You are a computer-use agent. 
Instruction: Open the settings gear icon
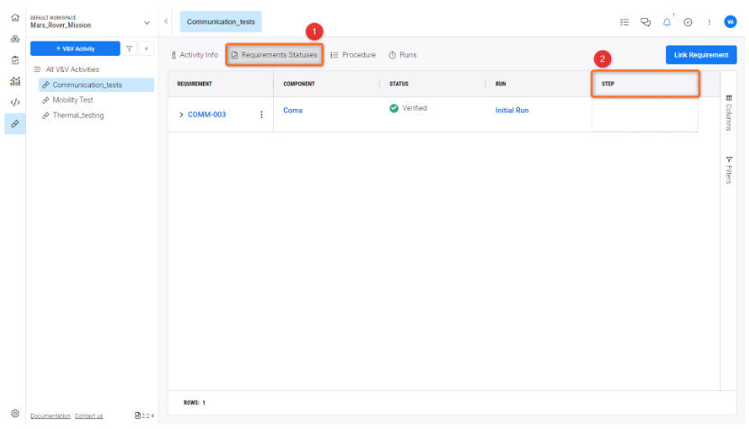[14, 414]
